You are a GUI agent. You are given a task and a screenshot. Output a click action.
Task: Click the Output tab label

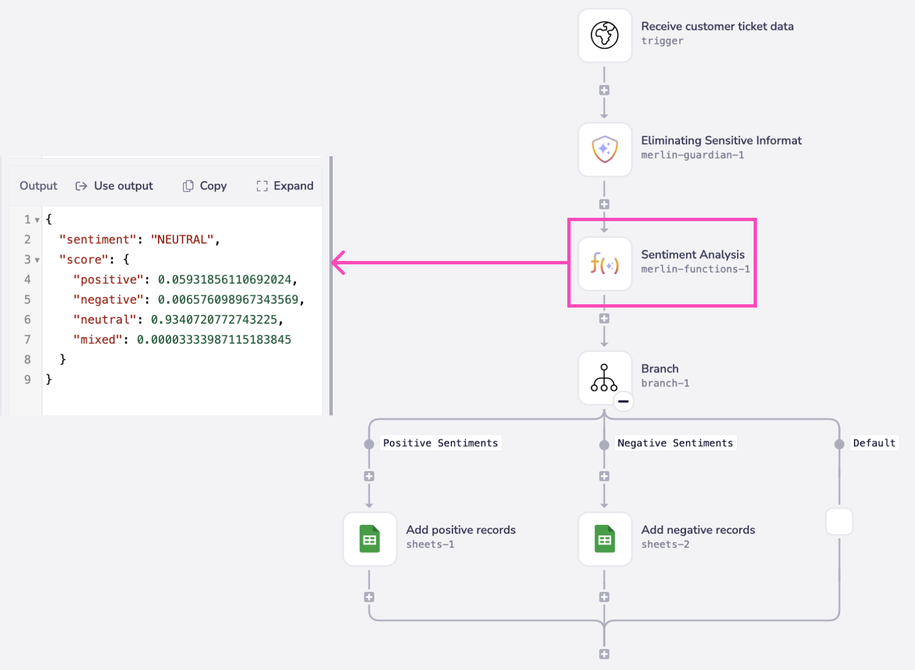[x=38, y=186]
